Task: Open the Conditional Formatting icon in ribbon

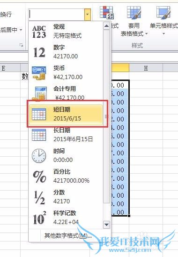Action: 107,12
